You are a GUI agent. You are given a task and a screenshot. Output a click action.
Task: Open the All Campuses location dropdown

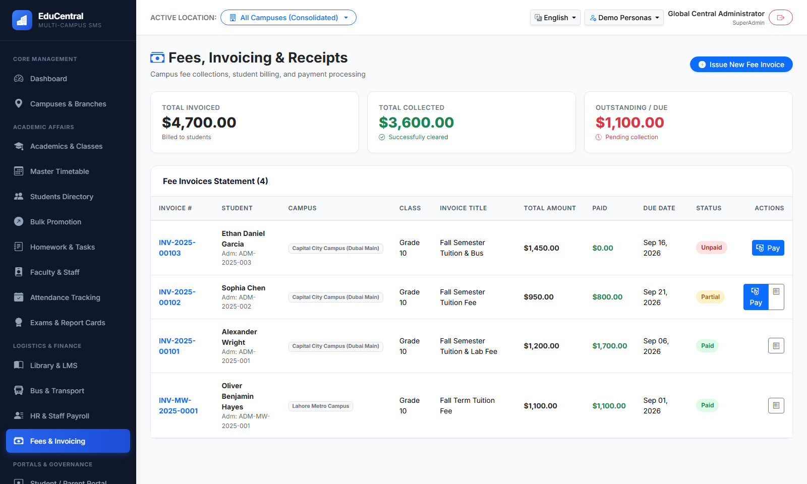coord(289,18)
